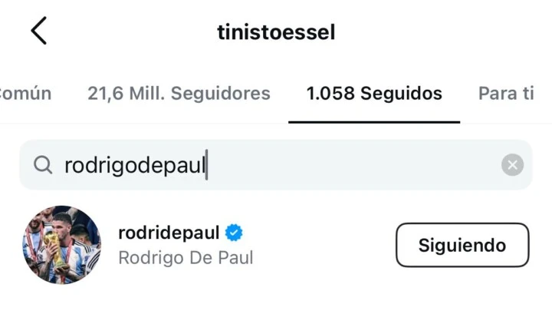This screenshot has width=552, height=314.
Task: Place caret at the blinking text cursor
Action: coord(207,164)
